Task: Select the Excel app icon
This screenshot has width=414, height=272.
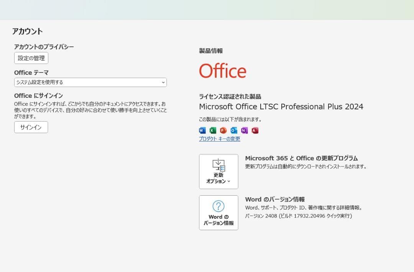Action: (213, 130)
